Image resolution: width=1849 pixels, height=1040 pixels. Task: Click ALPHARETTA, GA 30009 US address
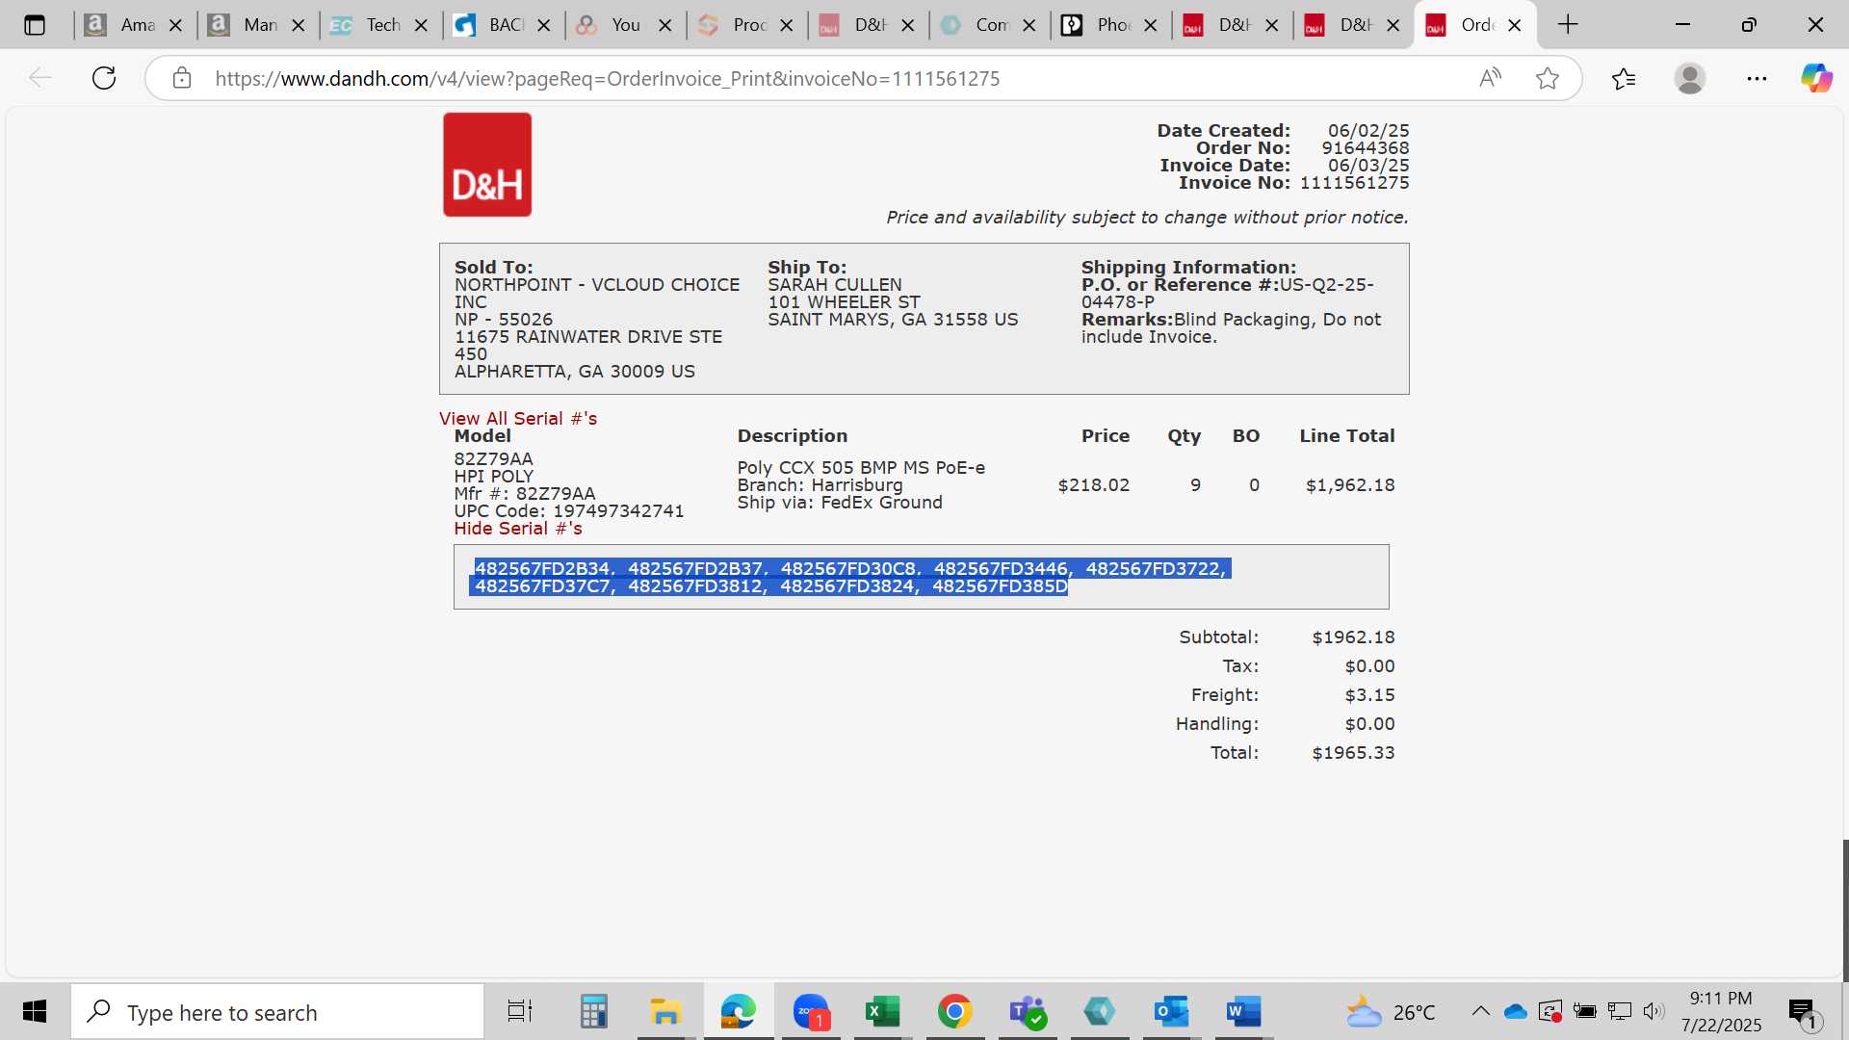click(x=575, y=371)
